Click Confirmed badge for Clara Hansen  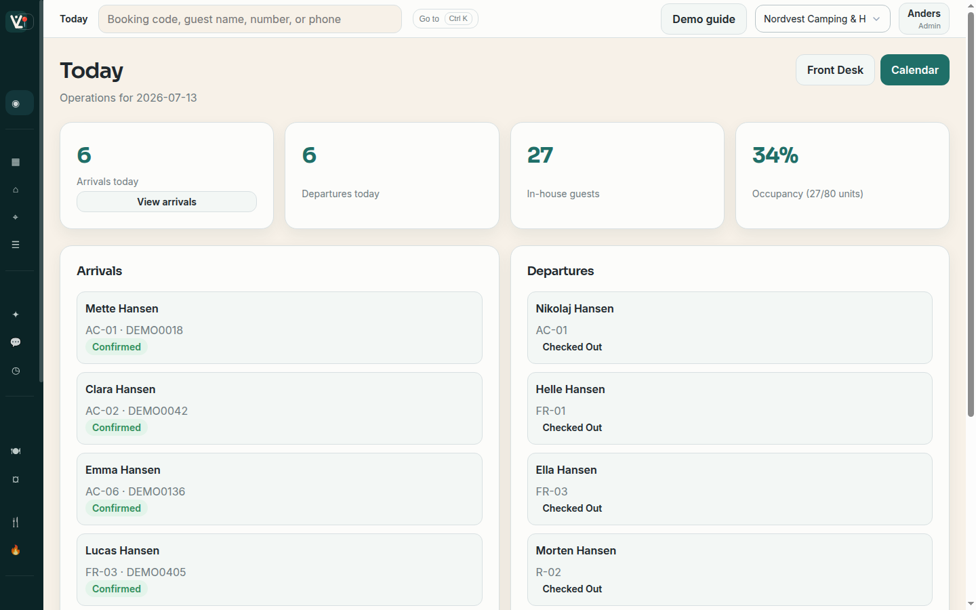117,428
